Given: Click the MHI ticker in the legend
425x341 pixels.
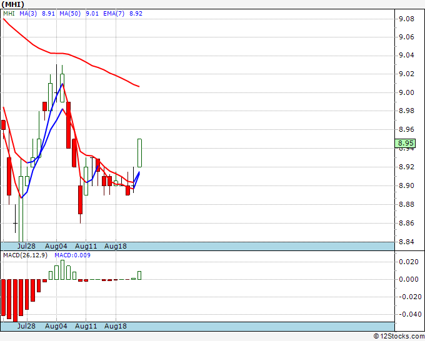Looking at the screenshot, I should (9, 14).
